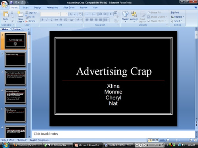Toggle Align Text Right
Image resolution: width=198 pixels, height=148 pixels.
[96, 20]
